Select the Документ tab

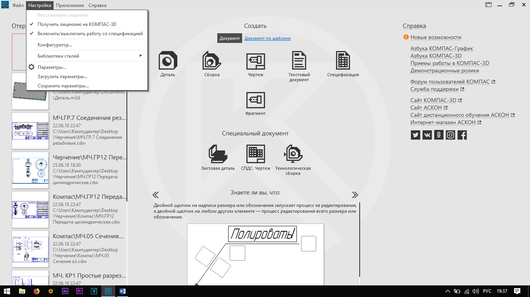[x=230, y=38]
